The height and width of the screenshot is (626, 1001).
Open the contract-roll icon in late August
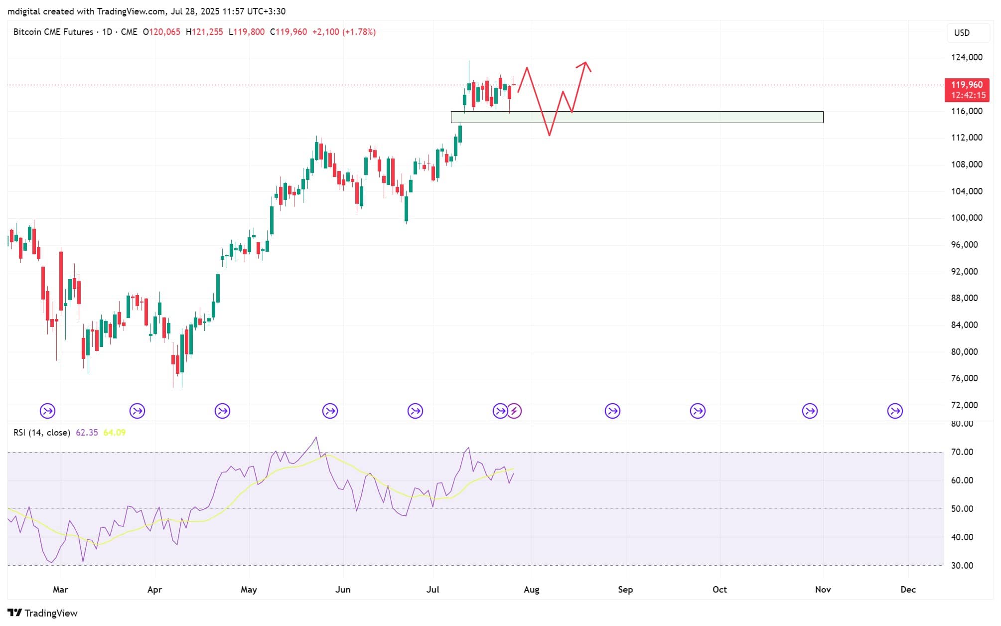coord(612,411)
